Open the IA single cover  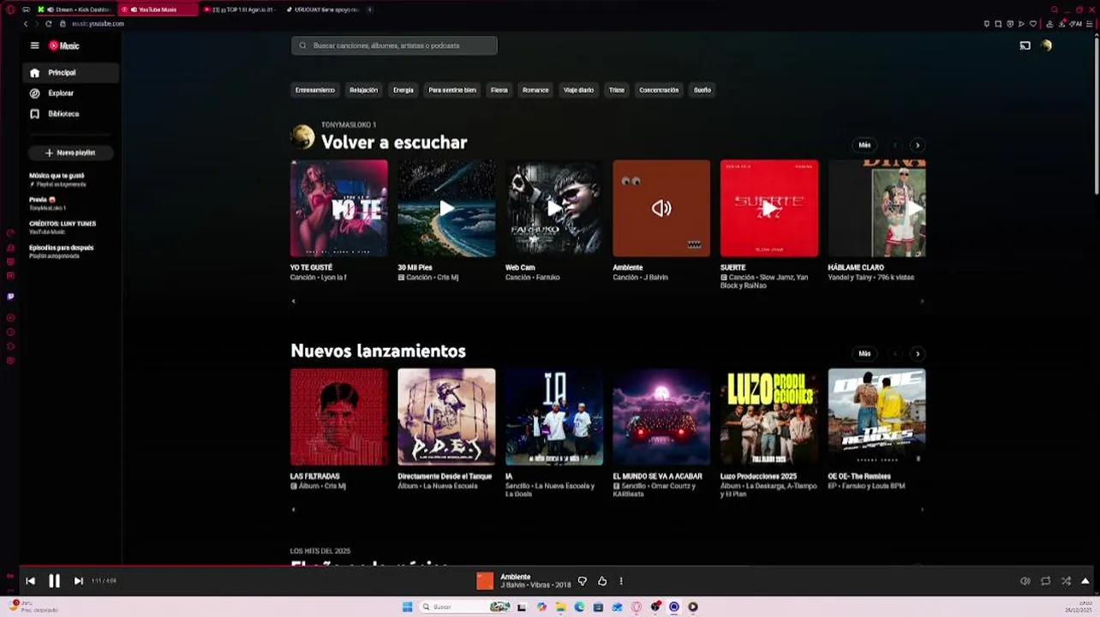554,417
